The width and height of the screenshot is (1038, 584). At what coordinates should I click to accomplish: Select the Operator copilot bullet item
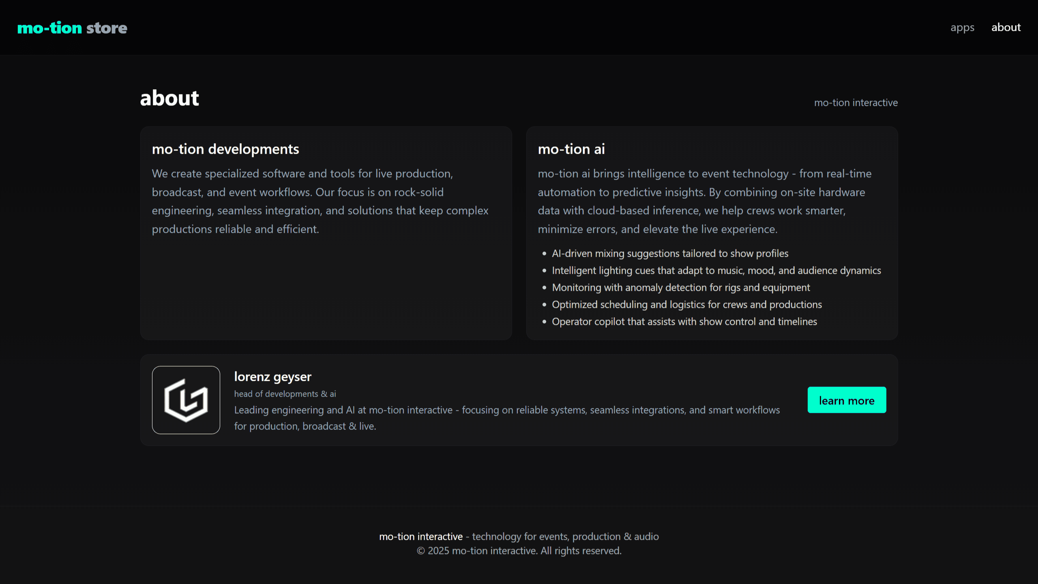point(684,322)
